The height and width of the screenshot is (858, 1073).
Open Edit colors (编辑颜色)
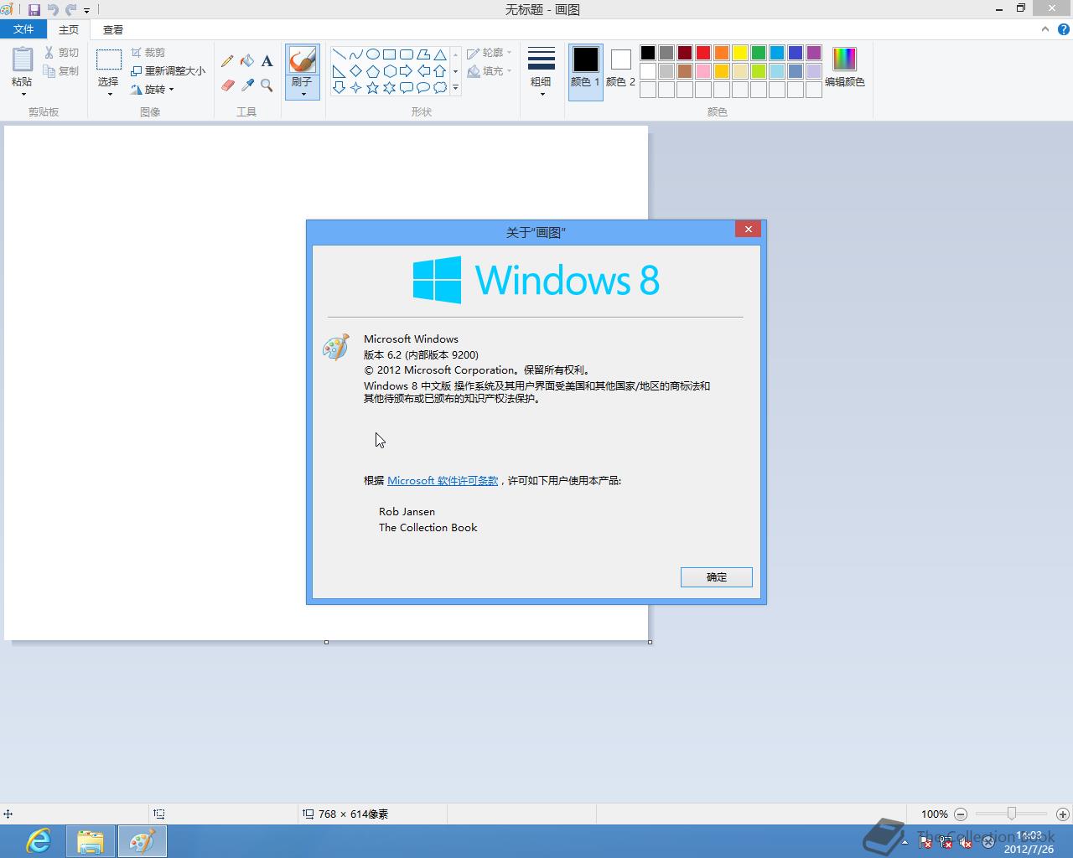[844, 67]
